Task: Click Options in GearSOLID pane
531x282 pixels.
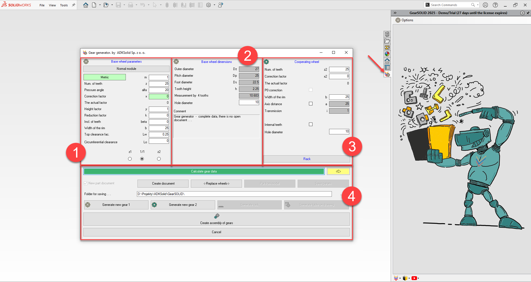Action: (407, 20)
